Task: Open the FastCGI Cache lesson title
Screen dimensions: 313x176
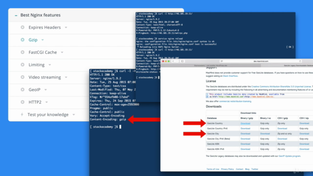Action: (43, 52)
